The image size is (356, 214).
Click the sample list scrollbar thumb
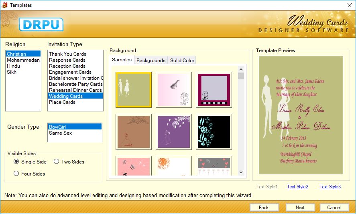point(241,76)
